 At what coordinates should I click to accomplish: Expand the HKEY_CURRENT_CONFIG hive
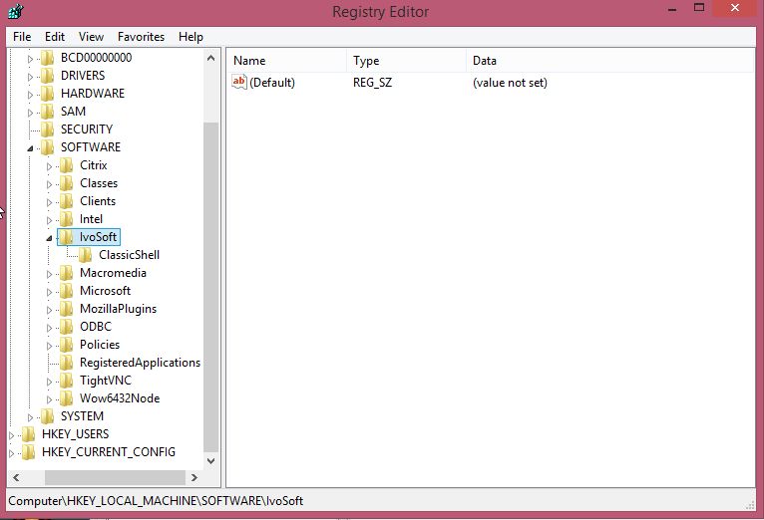[x=11, y=452]
